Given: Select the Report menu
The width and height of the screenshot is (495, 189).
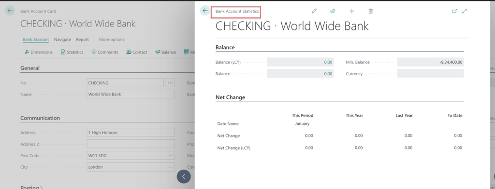Looking at the screenshot, I should click(x=82, y=40).
